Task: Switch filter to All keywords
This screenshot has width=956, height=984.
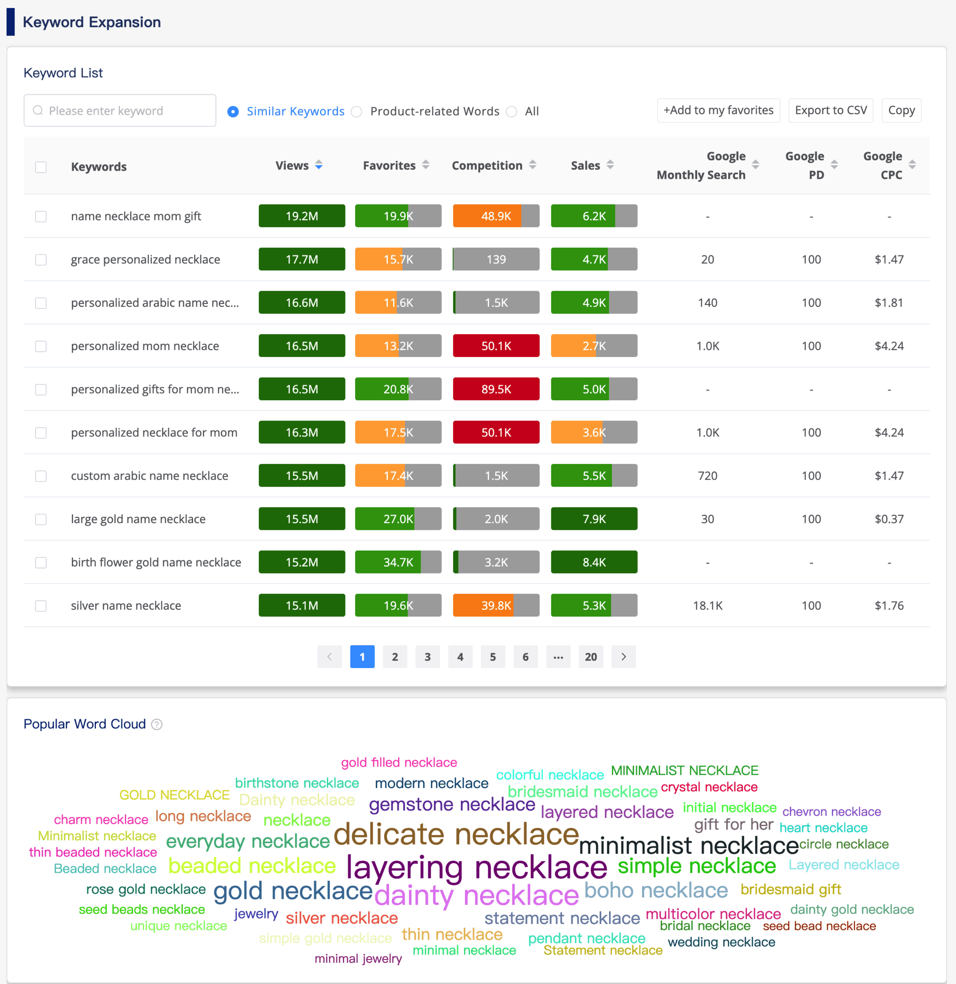Action: click(512, 112)
